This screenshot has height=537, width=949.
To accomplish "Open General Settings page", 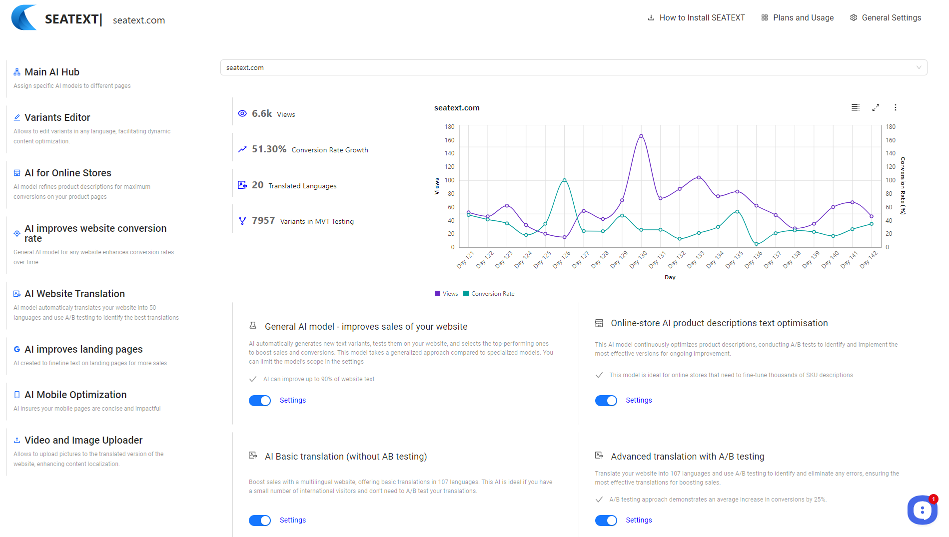I will (892, 18).
